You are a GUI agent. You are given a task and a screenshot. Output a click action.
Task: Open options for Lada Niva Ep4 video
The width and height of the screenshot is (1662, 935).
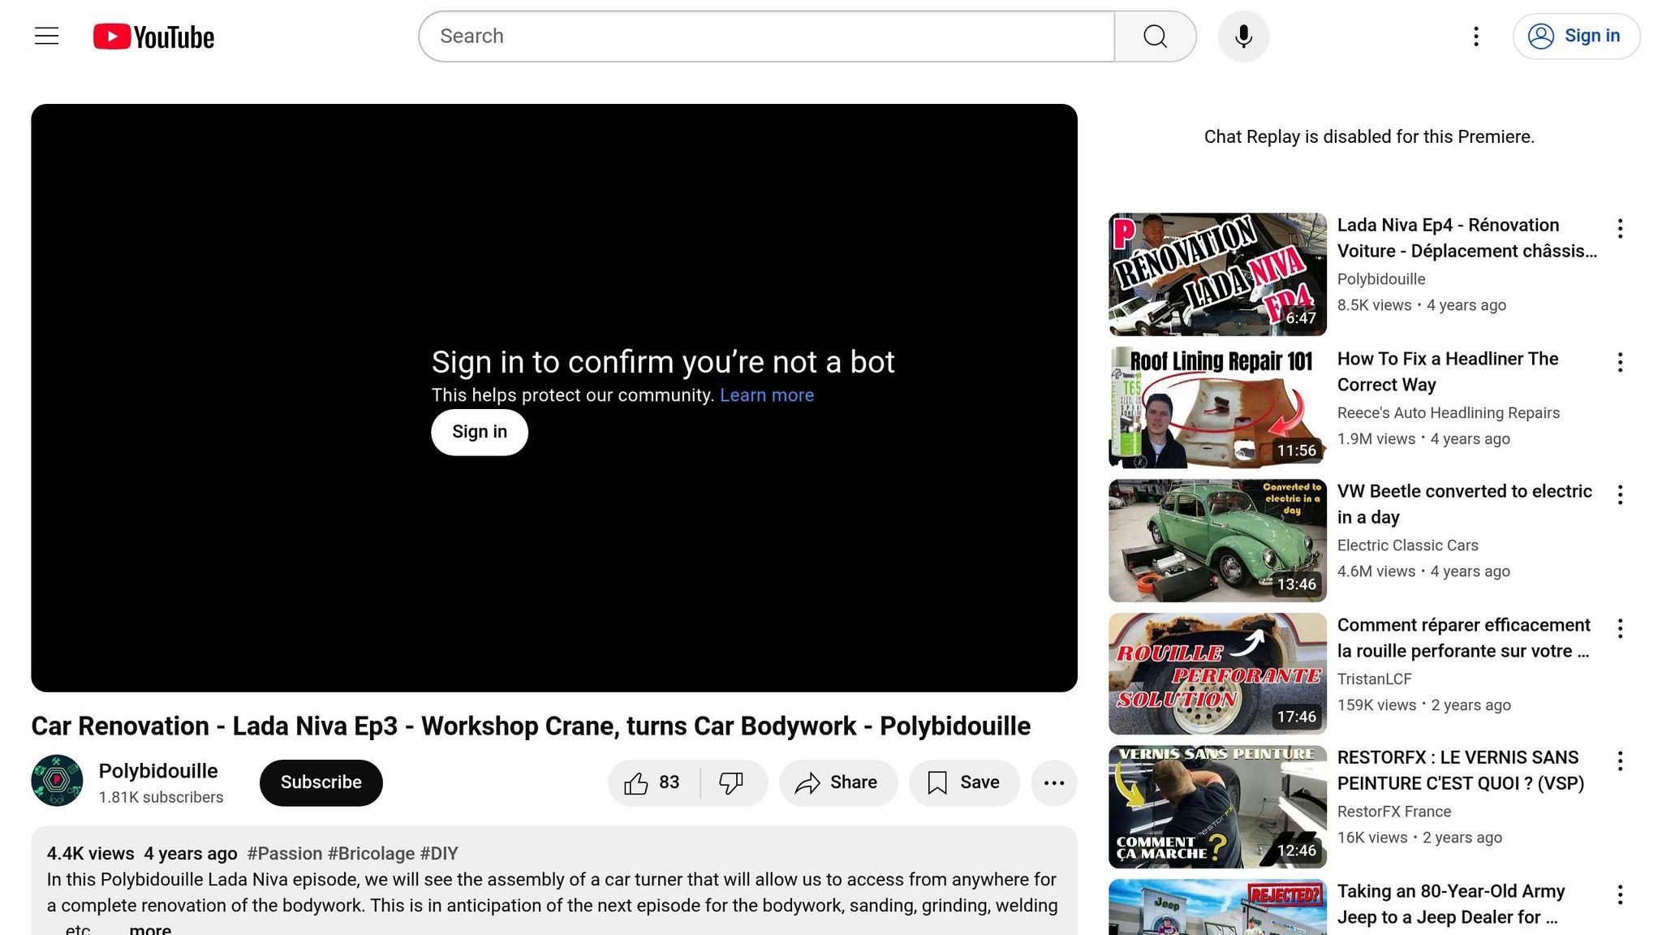(x=1620, y=228)
